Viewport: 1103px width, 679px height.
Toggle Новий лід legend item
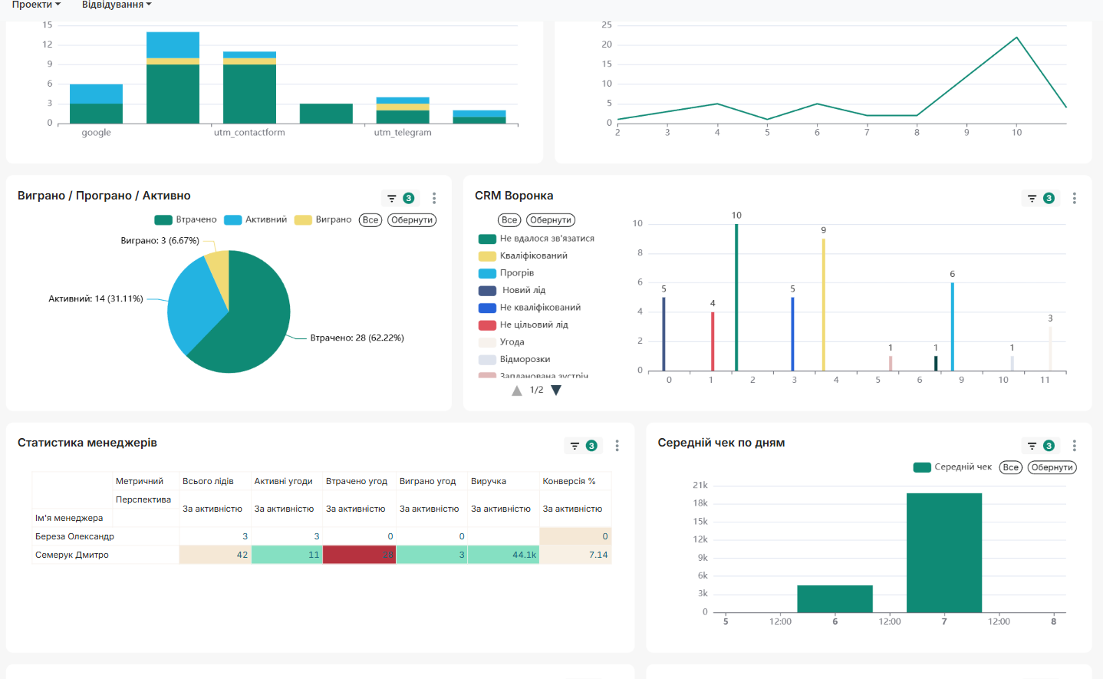(512, 290)
